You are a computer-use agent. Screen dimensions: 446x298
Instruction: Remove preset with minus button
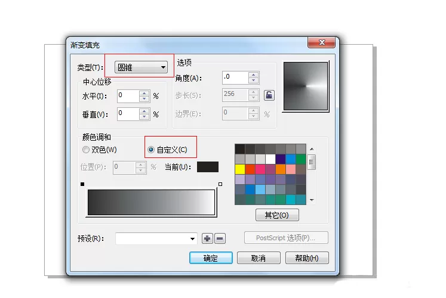[220, 238]
